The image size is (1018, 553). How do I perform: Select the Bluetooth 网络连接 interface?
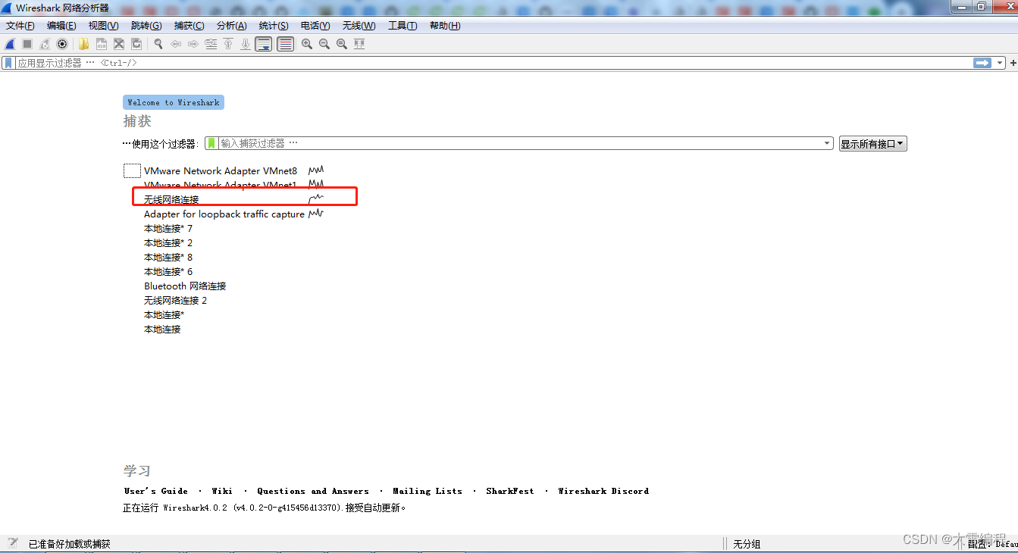(x=185, y=286)
